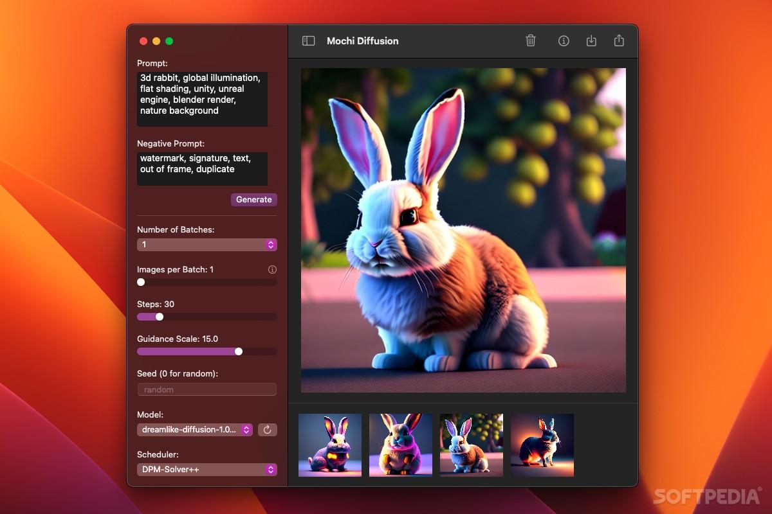Click into the Negative Prompt field
Viewport: 772px width, 514px height.
tap(202, 168)
